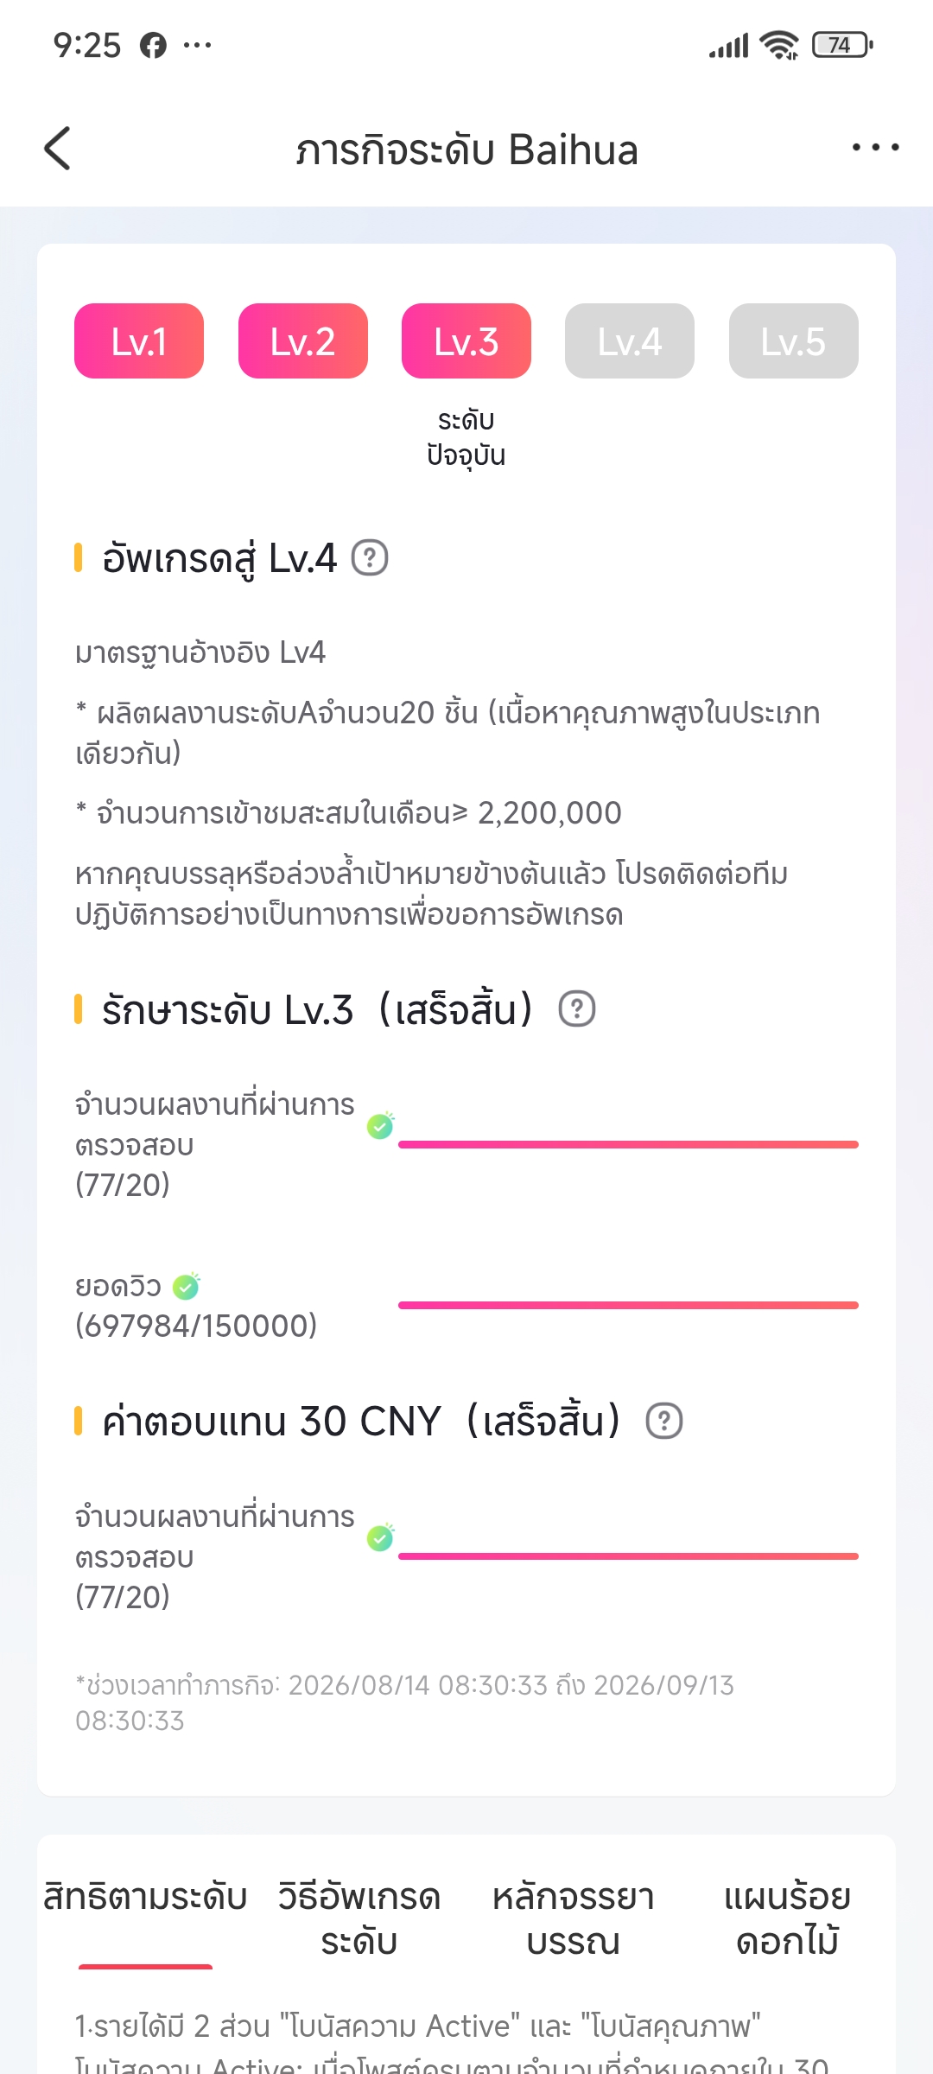The width and height of the screenshot is (933, 2074).
Task: Tap help icon next to อัพเกรดสู่ Lv.4
Action: 370,558
